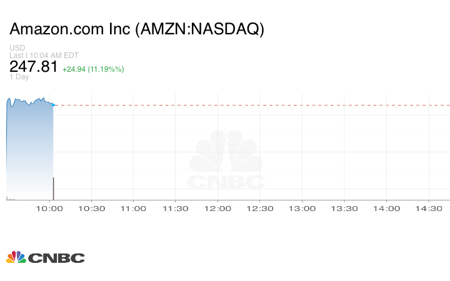Select the 13:00 mark on the time axis
The image size is (450, 281).
[x=302, y=209]
